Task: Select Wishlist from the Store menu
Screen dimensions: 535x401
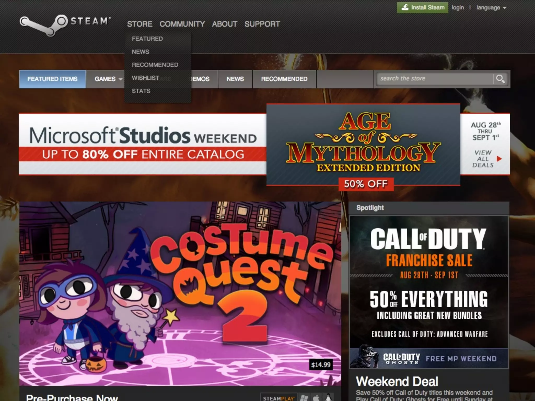Action: pos(145,78)
